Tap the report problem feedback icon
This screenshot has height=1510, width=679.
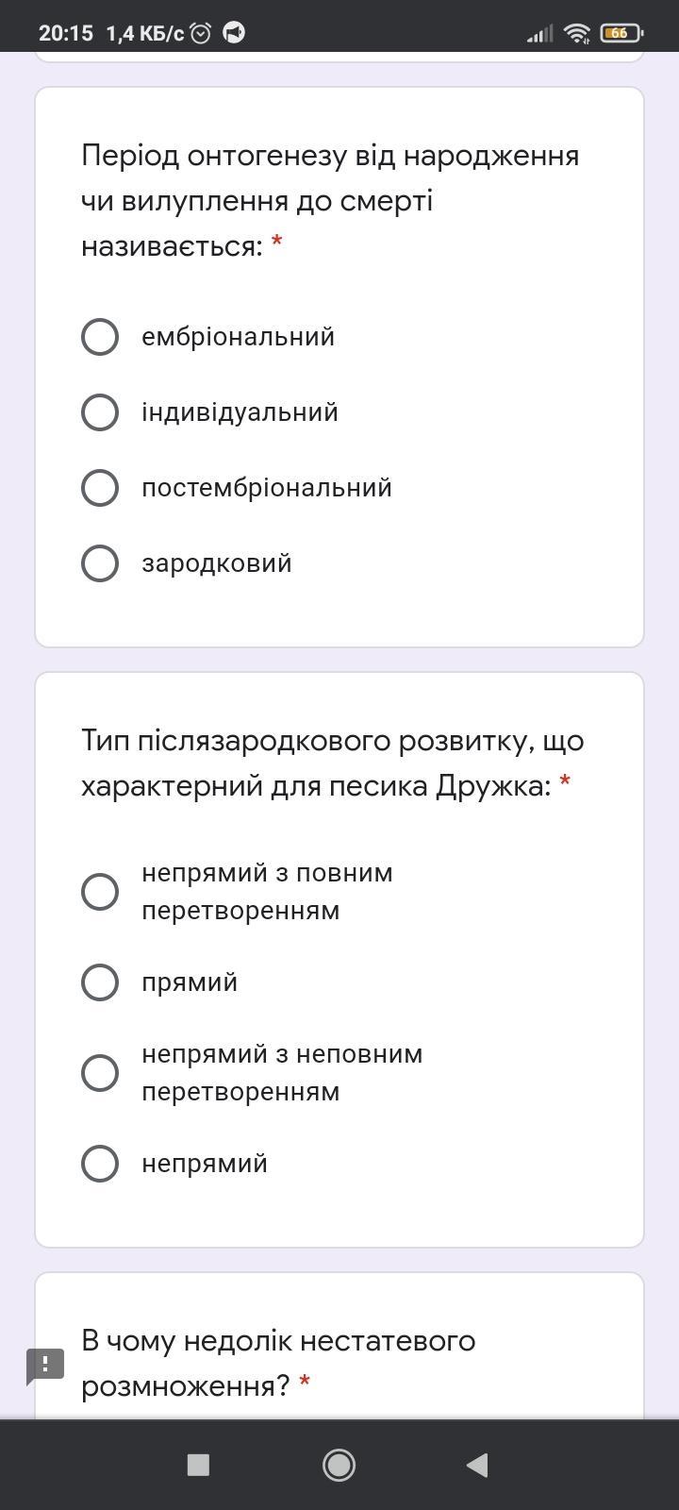tap(44, 1366)
